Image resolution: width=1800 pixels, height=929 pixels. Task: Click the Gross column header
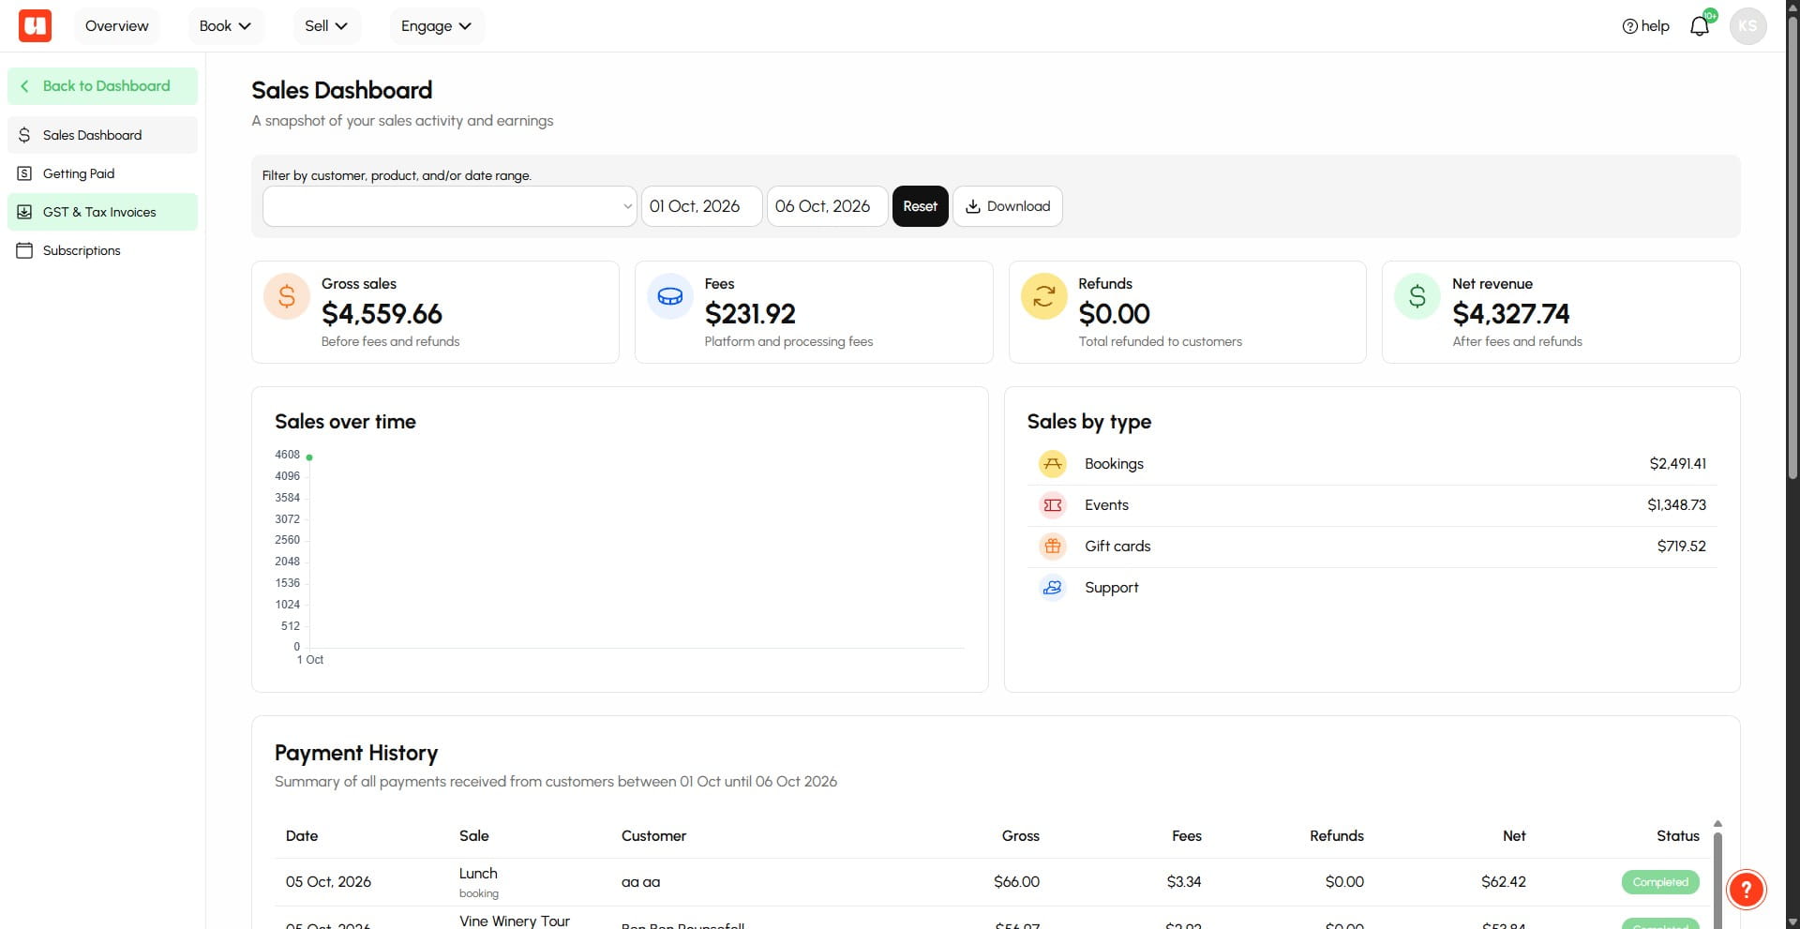[1020, 836]
